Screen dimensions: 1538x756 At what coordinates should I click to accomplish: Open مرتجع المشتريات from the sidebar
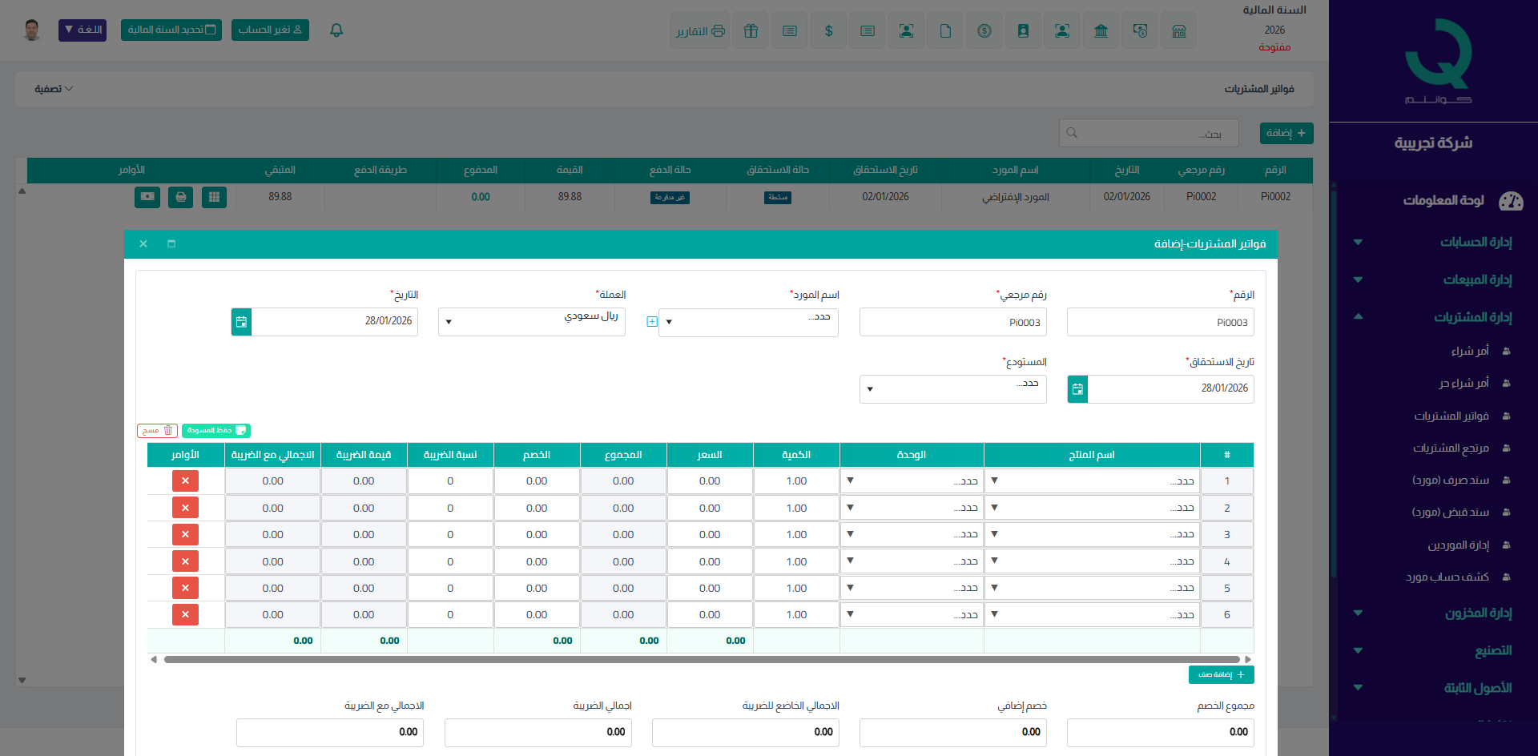point(1451,448)
